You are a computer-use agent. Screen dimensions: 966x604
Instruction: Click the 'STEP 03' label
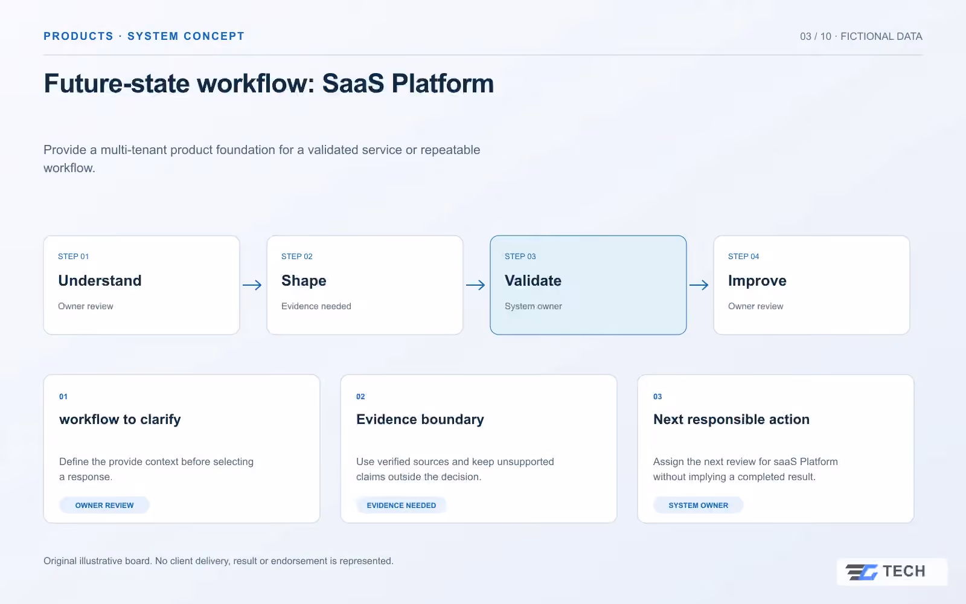tap(520, 256)
